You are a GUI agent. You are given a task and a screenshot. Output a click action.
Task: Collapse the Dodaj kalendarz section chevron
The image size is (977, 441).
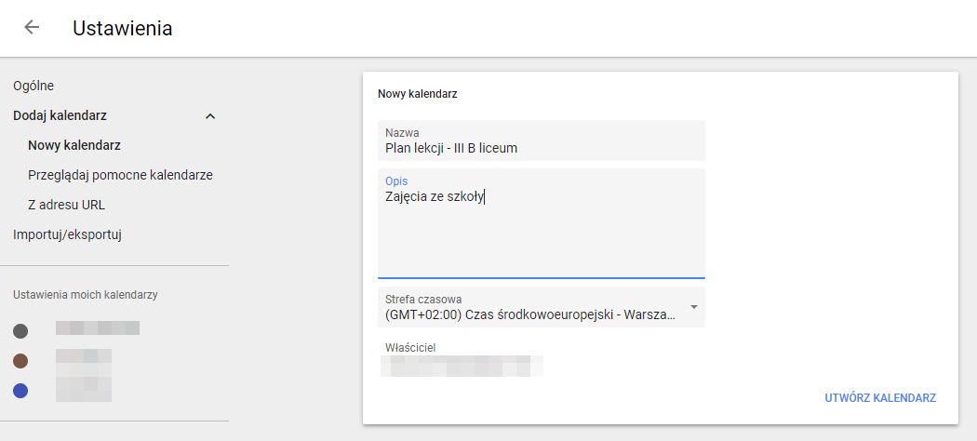click(210, 116)
